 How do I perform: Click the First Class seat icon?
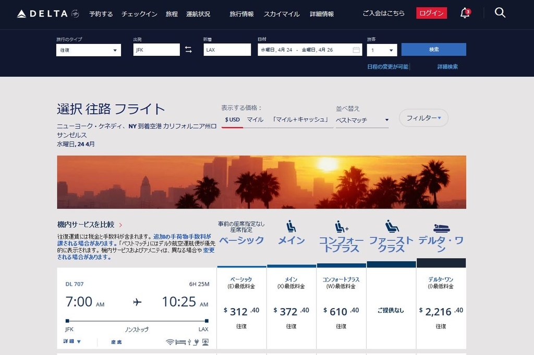(x=392, y=226)
